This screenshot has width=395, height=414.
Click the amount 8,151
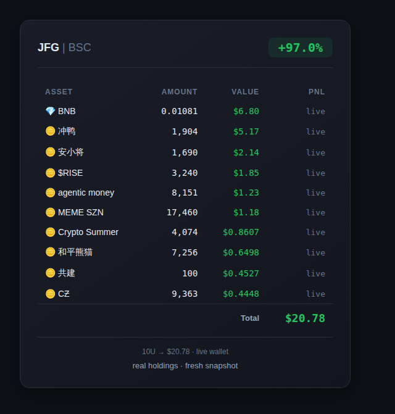point(185,193)
